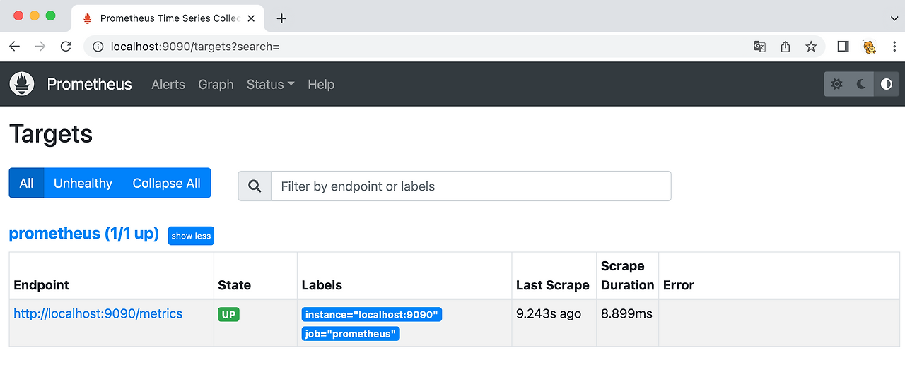
Task: Show only Unhealthy targets
Action: (83, 183)
